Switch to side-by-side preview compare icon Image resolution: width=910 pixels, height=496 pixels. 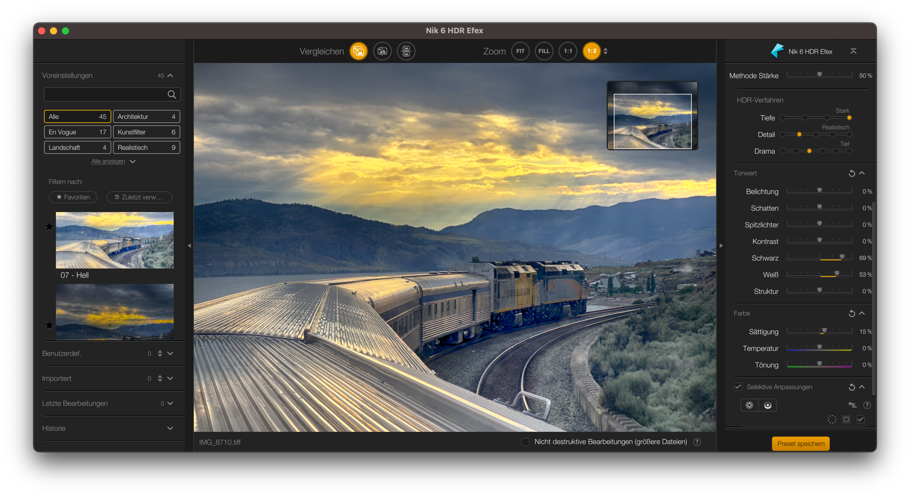click(406, 51)
